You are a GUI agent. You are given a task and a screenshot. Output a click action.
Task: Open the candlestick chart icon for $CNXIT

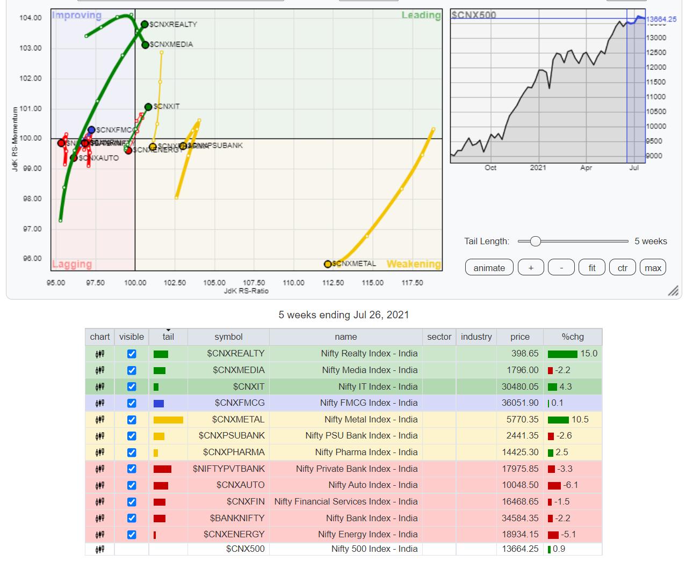[99, 387]
